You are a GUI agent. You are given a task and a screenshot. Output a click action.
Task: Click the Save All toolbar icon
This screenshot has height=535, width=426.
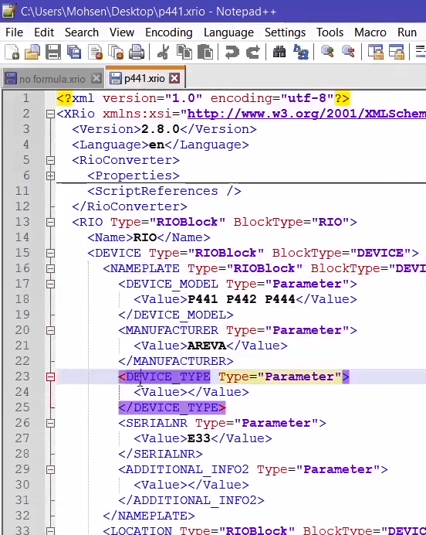pyautogui.click(x=74, y=53)
